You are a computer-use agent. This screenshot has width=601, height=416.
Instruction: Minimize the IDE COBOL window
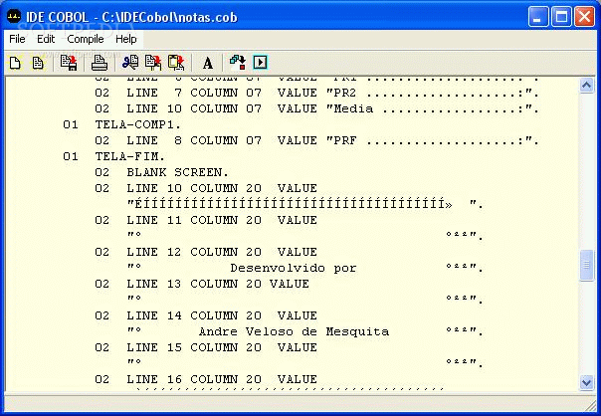coord(537,17)
